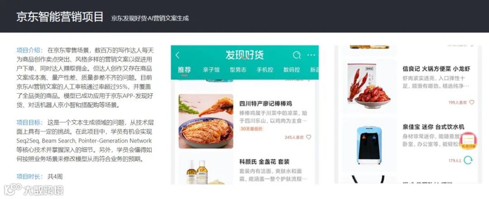Open the crayfish product thumbnail
Viewport: 489px width, 199px height.
point(369,85)
